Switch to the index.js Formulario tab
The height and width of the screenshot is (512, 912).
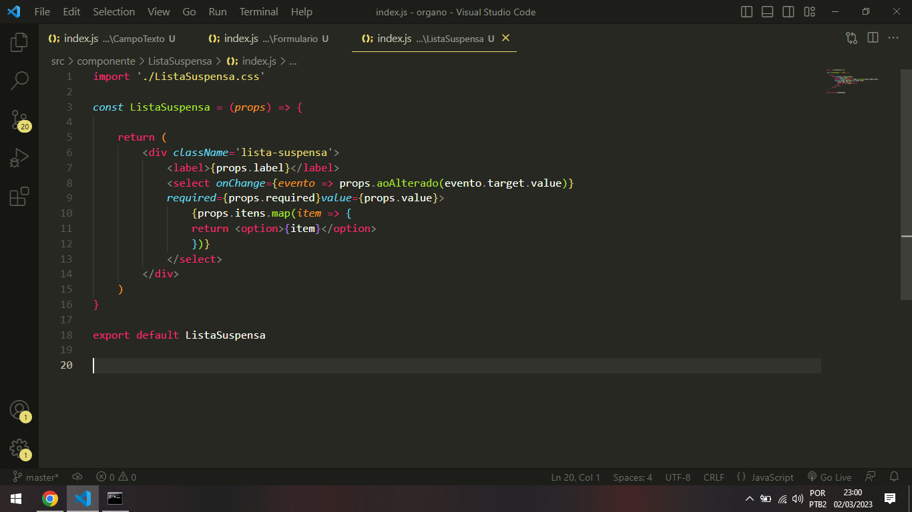[268, 39]
